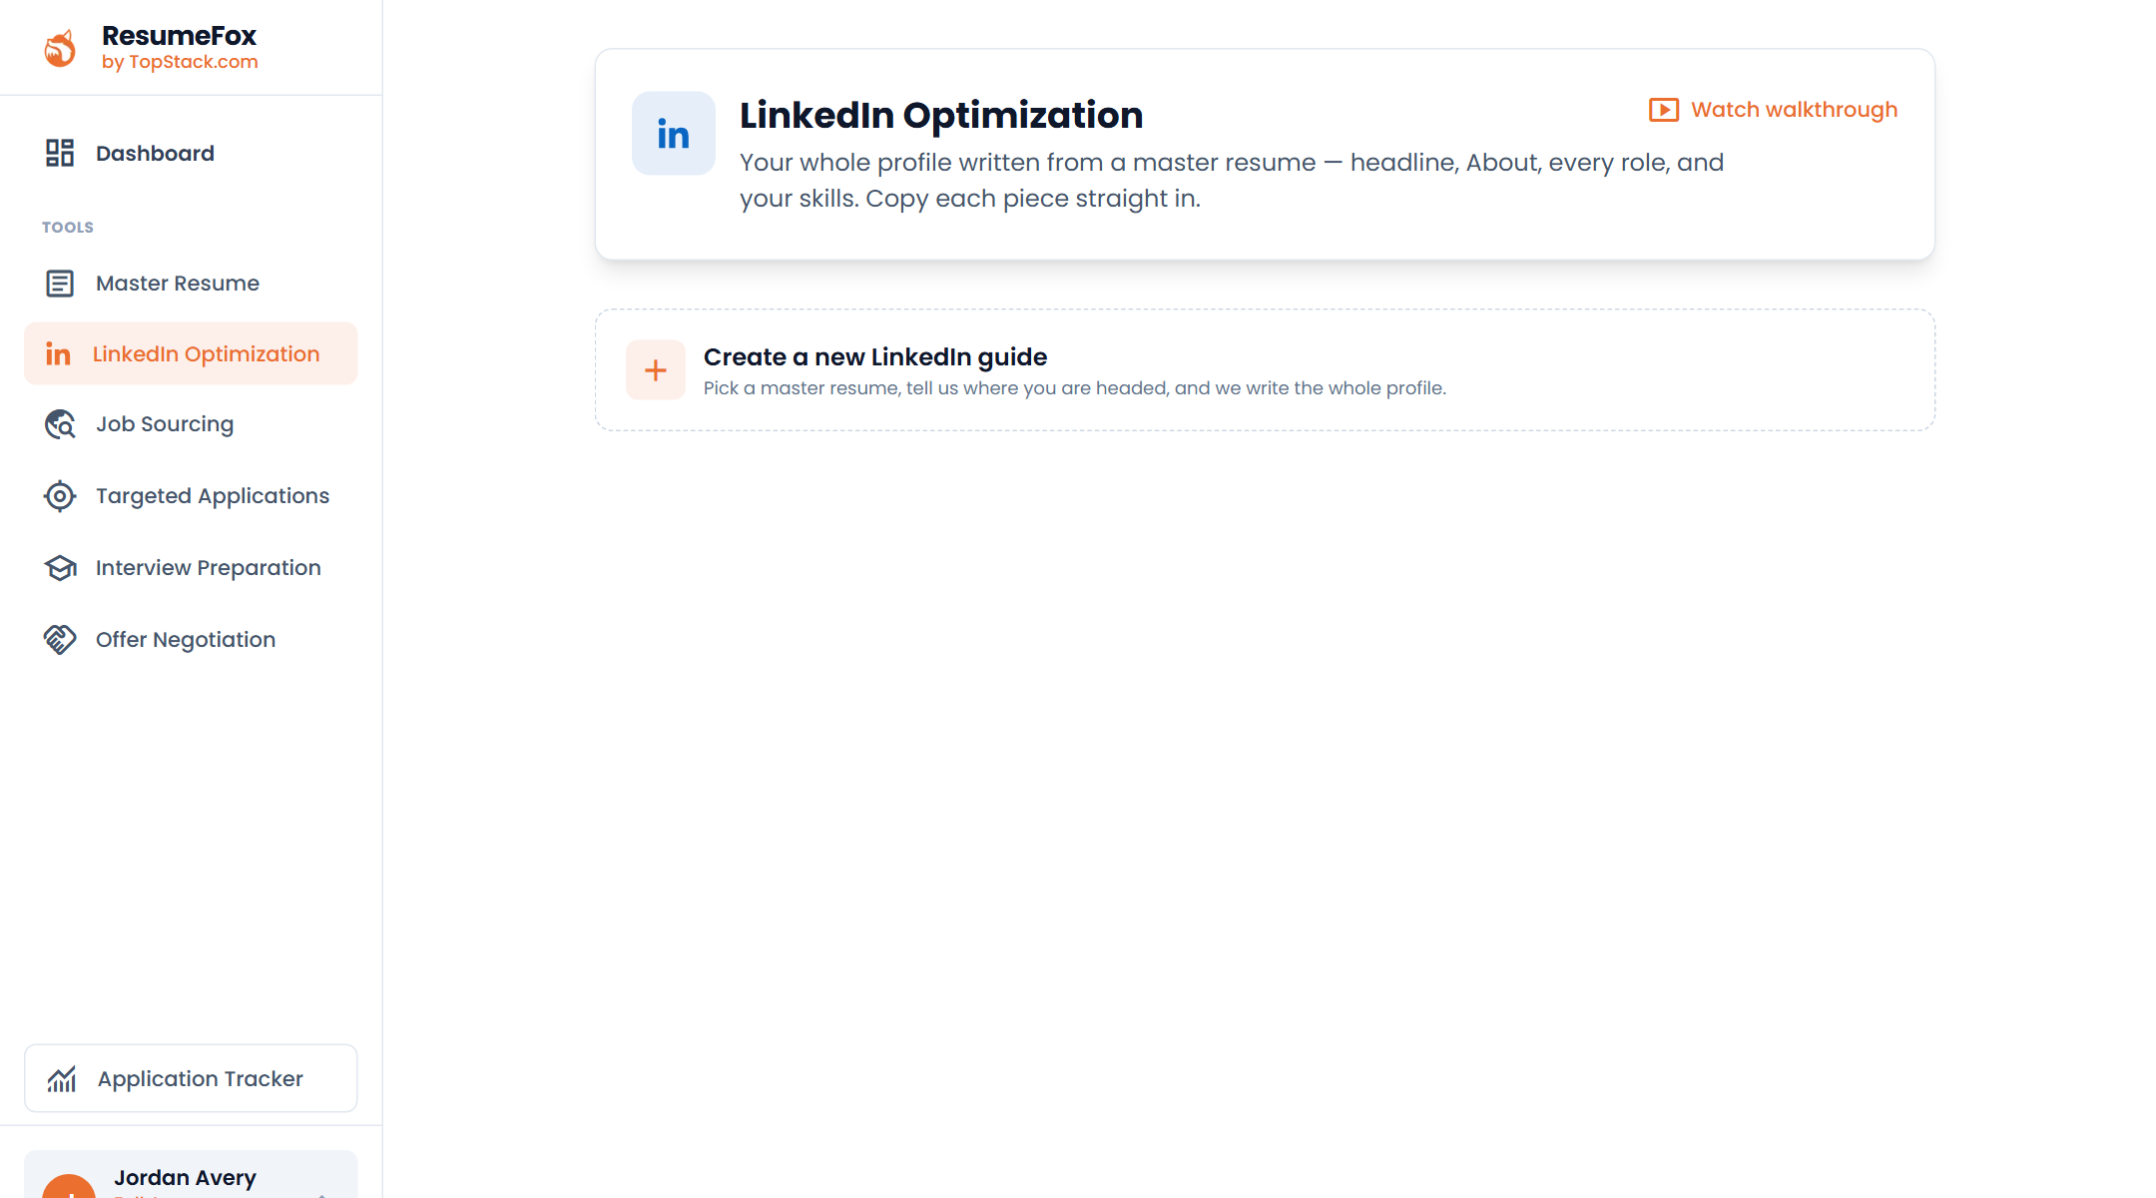Select LinkedIn Optimization in the sidebar
The height and width of the screenshot is (1198, 2156).
(x=191, y=353)
